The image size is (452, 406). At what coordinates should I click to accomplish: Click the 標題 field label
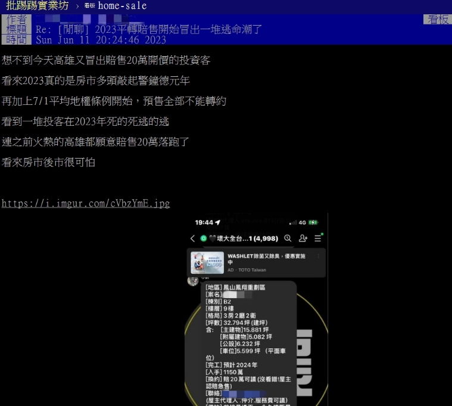[17, 29]
